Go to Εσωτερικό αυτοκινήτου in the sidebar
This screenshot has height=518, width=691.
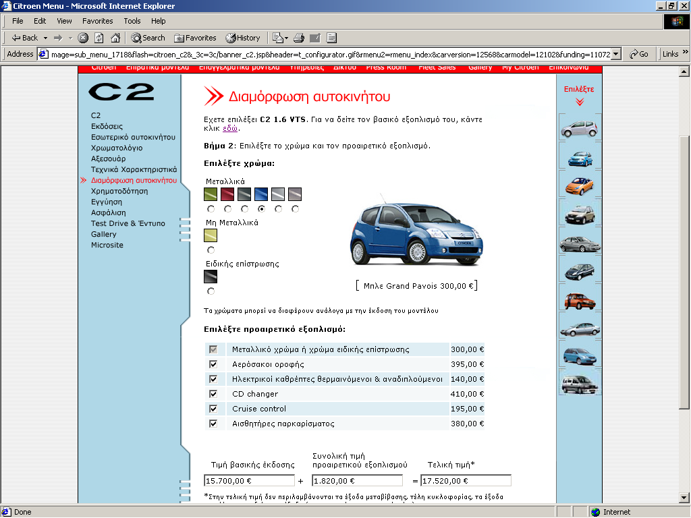pos(133,137)
